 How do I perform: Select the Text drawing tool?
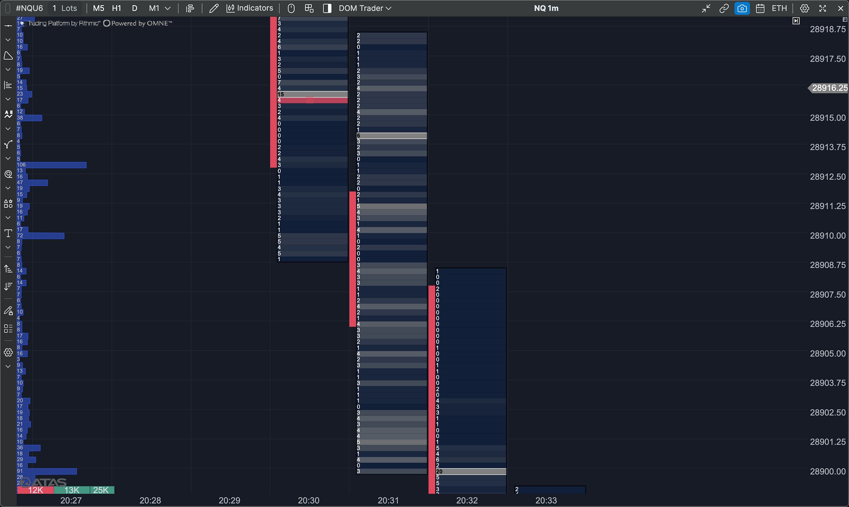pos(8,233)
